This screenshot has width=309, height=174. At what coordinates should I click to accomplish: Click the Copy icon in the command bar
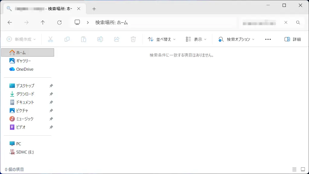[67, 39]
